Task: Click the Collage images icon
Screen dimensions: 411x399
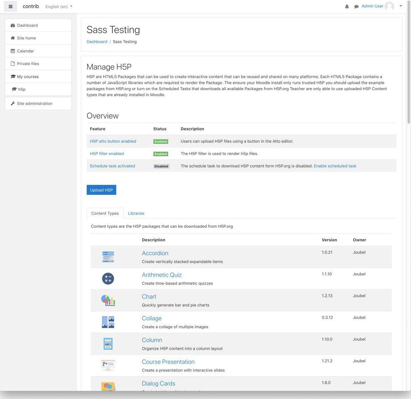Action: pos(108,322)
